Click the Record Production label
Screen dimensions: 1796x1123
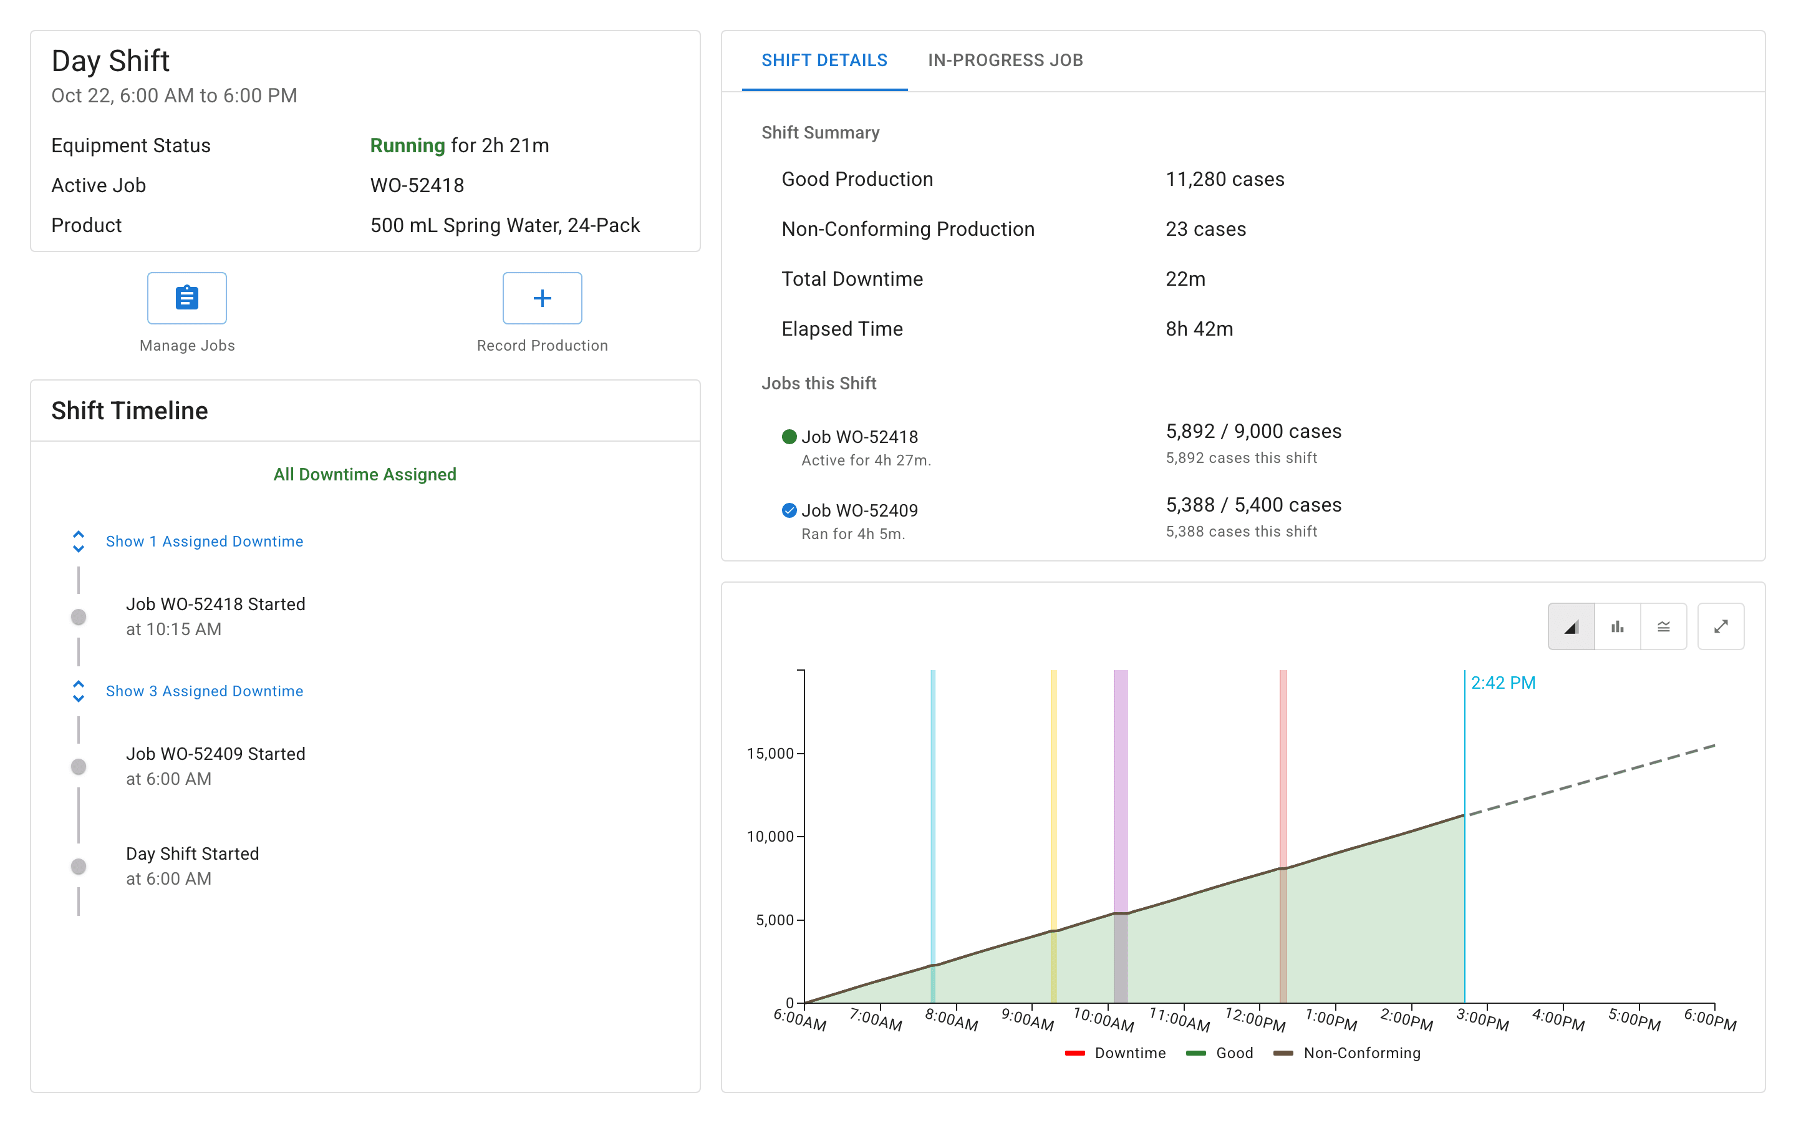pyautogui.click(x=542, y=346)
